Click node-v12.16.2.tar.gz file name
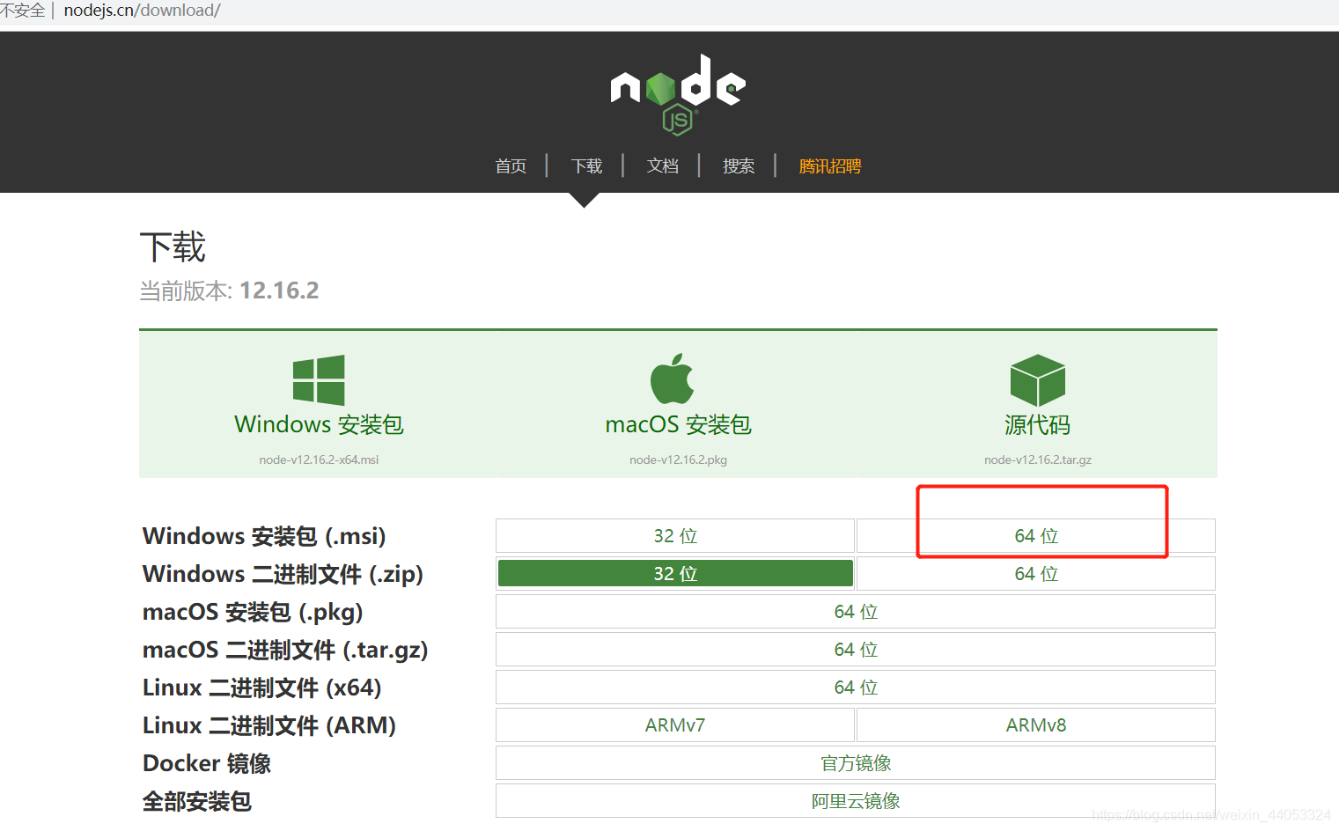This screenshot has height=831, width=1339. coord(1038,460)
